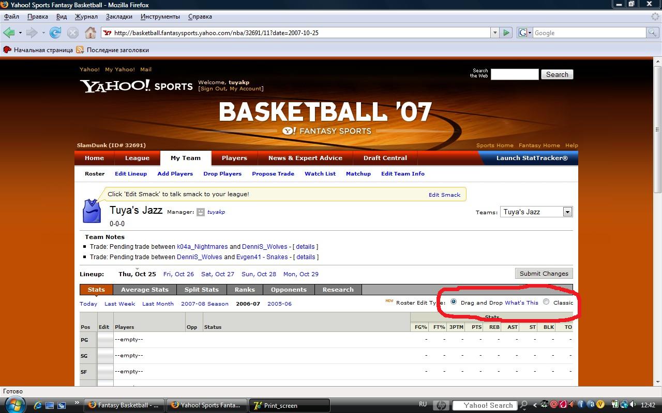The width and height of the screenshot is (662, 413).
Task: Open the Teams dropdown showing Tuya's Jazz
Action: tap(536, 212)
